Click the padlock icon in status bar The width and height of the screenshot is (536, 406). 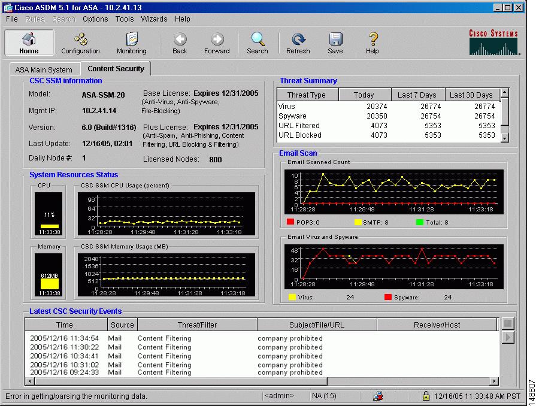click(x=426, y=396)
